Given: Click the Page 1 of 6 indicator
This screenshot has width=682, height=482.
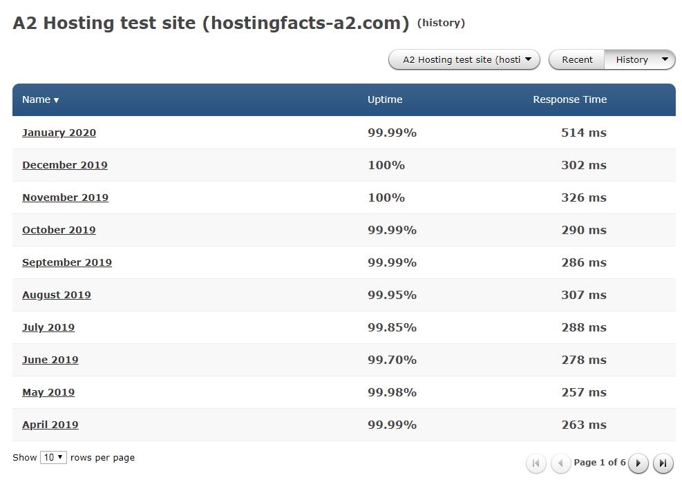Looking at the screenshot, I should [599, 463].
